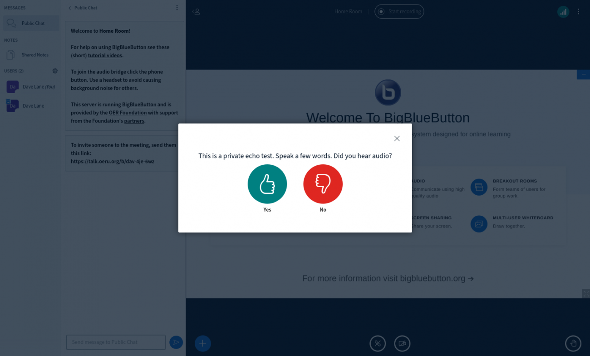Viewport: 590px width, 356px height.
Task: Click the 'Welcome to Home Room!' chat text
Action: point(101,31)
